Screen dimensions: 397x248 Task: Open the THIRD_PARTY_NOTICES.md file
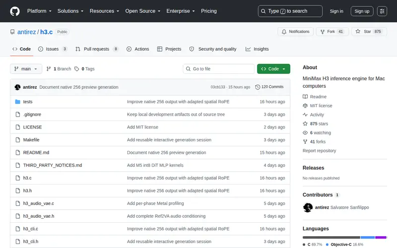53,165
